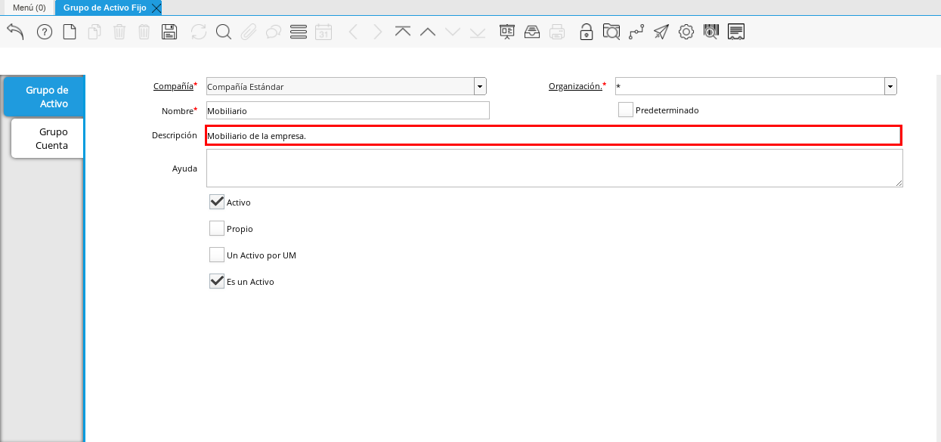Open the help question mark icon
The width and height of the screenshot is (941, 442).
coord(45,32)
